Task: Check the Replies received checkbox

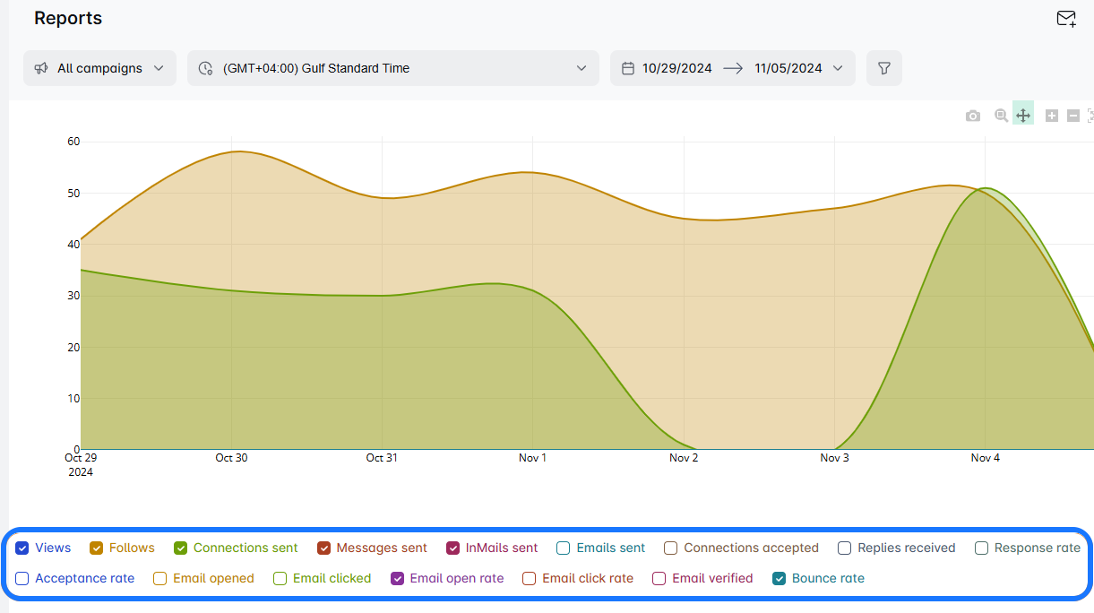Action: [845, 548]
